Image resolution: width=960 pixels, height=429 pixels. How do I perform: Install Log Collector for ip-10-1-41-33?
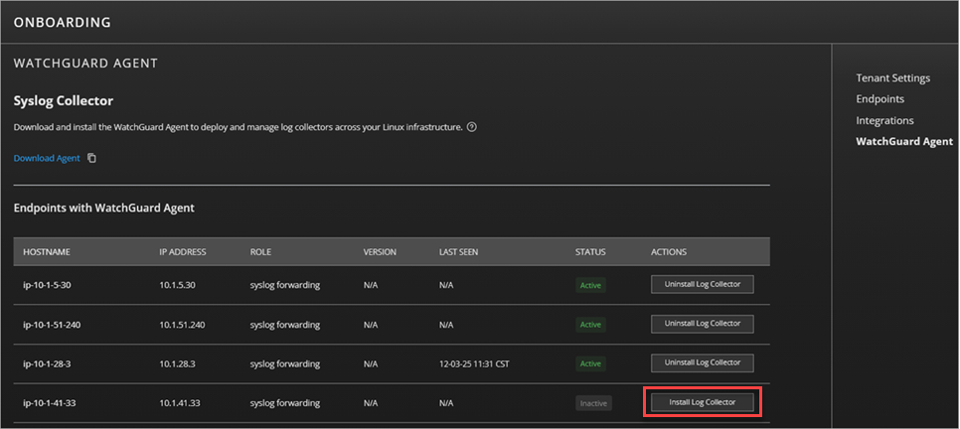(703, 403)
